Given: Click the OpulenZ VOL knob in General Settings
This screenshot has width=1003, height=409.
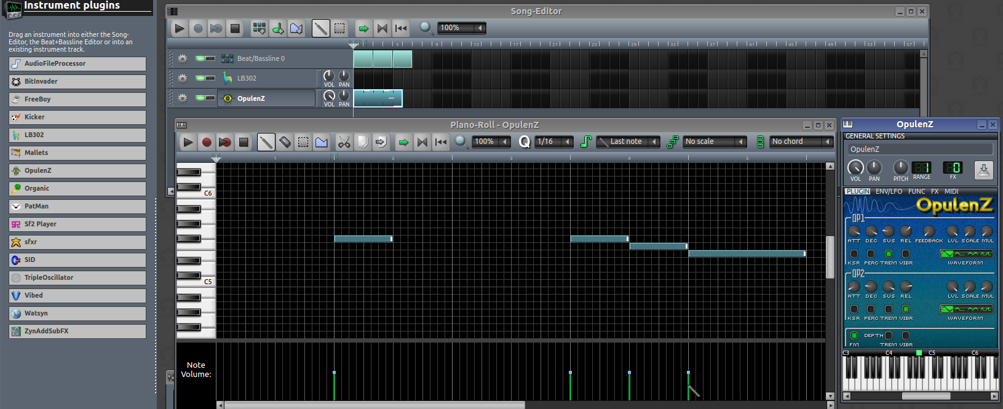Looking at the screenshot, I should [x=855, y=167].
